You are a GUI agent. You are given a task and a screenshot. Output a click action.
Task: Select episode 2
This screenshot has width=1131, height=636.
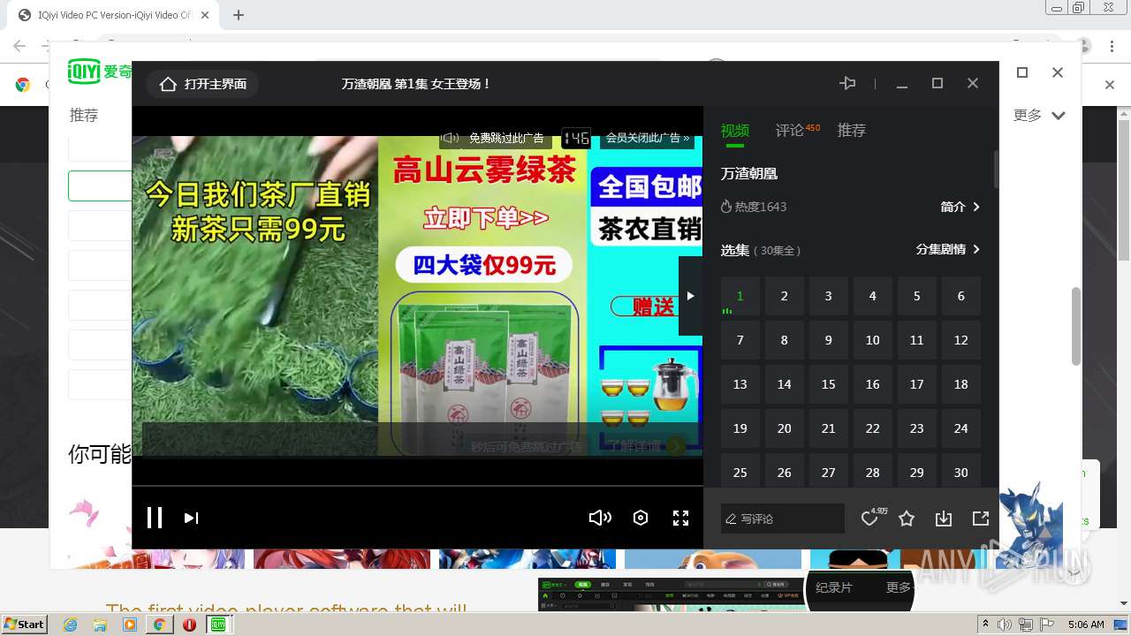point(785,296)
